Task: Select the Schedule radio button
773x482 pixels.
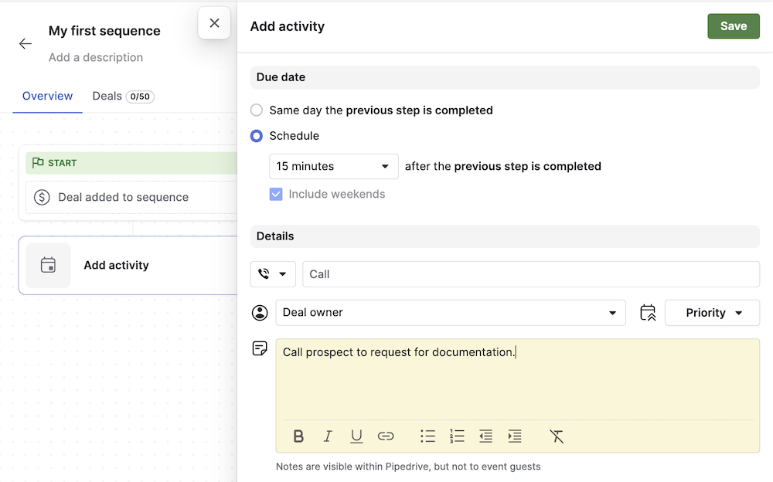Action: [x=256, y=136]
